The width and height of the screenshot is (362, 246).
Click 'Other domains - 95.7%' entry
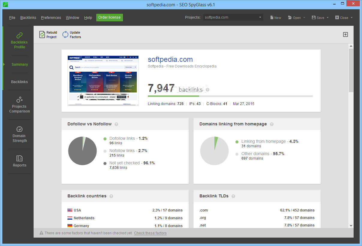coord(263,154)
